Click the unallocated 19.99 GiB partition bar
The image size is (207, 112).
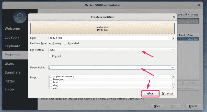click(102, 29)
